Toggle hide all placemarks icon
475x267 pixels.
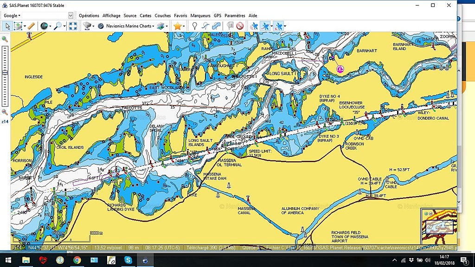[x=240, y=26]
